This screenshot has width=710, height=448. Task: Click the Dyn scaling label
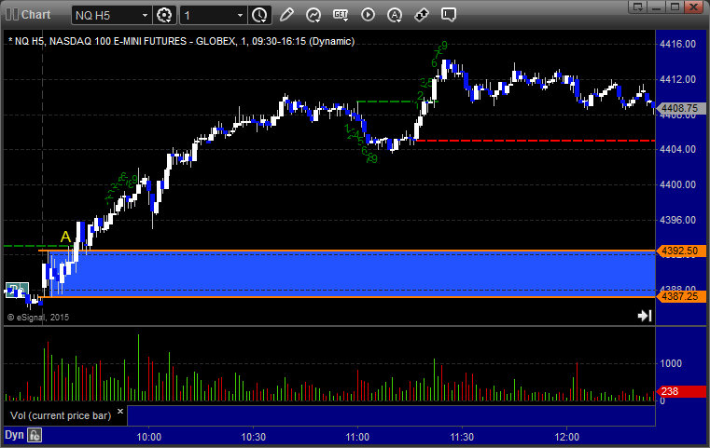(14, 435)
